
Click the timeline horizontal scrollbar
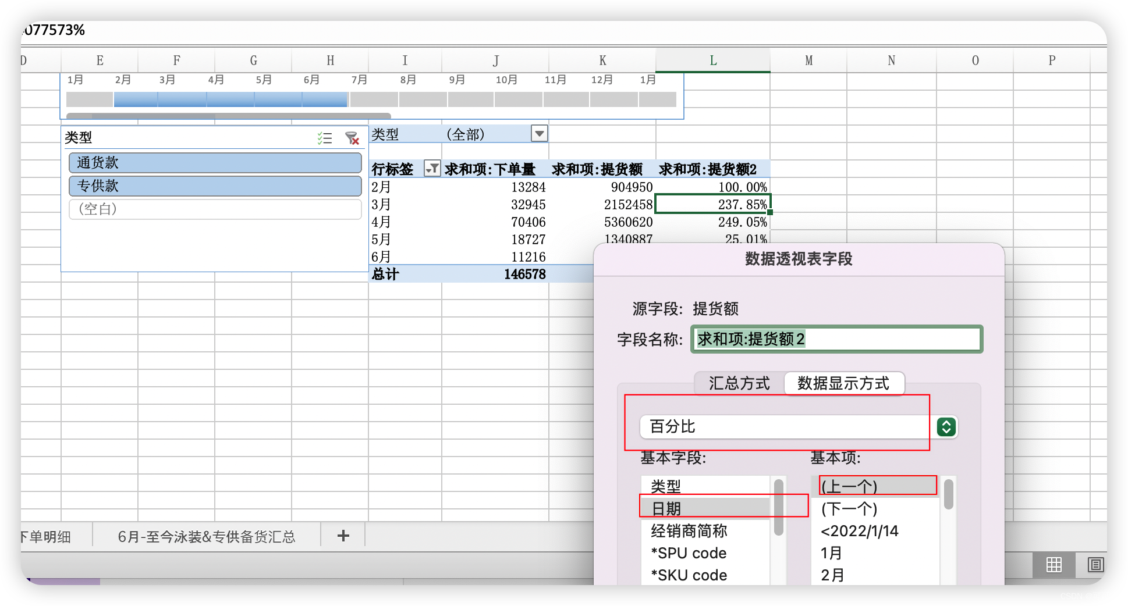point(228,116)
